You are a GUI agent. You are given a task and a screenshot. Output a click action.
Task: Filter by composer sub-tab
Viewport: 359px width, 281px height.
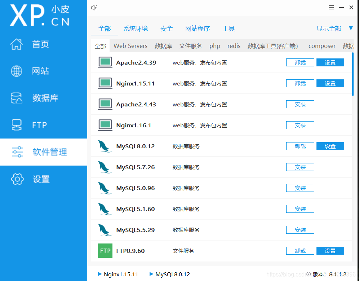pos(322,46)
